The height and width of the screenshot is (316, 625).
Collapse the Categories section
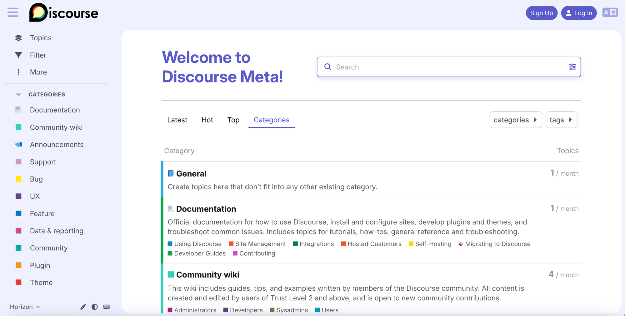pyautogui.click(x=18, y=94)
